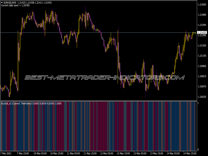The height and width of the screenshot is (156, 208).
Task: Click the '14 May 15:00' time label
Action: click(190, 153)
